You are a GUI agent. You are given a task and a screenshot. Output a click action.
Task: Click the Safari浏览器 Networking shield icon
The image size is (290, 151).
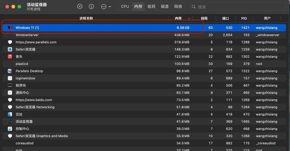click(x=10, y=107)
